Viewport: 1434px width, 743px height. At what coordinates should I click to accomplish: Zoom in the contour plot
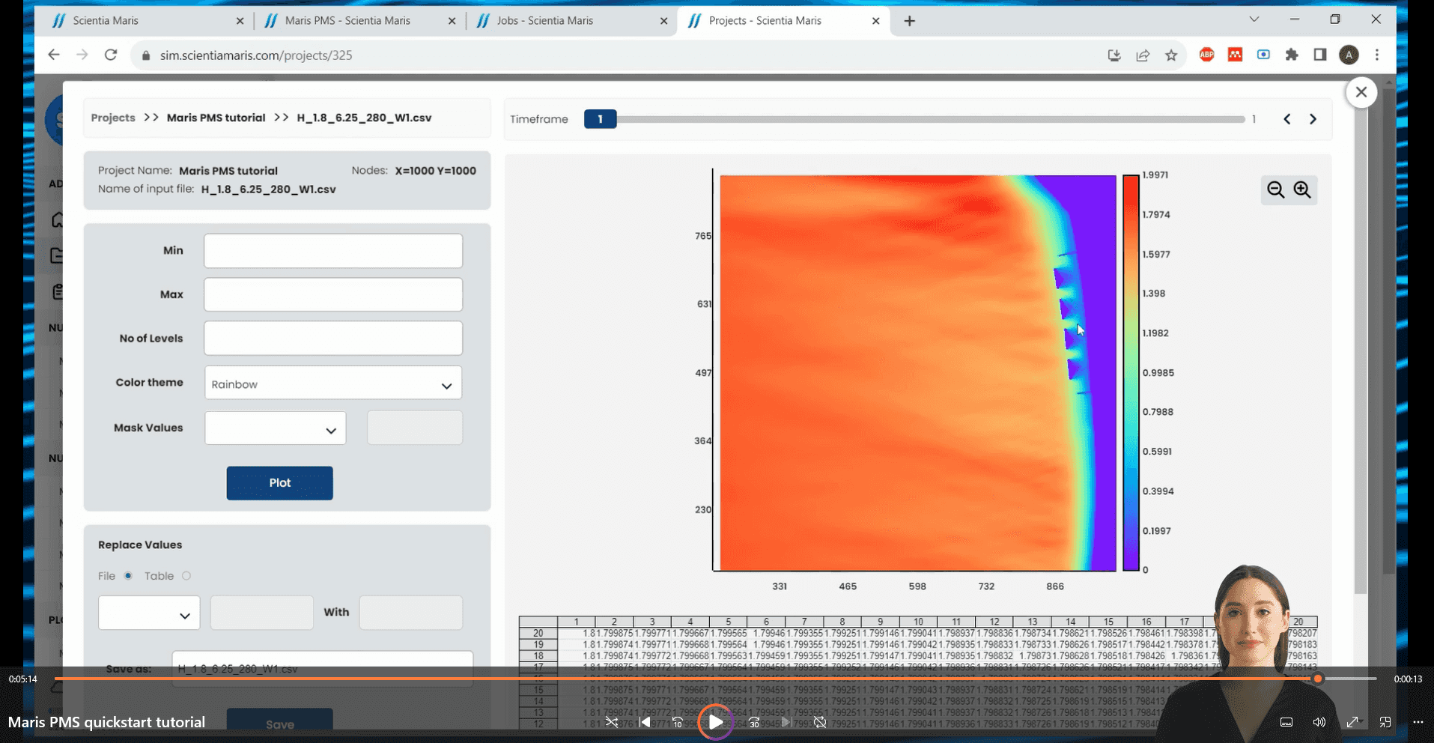pyautogui.click(x=1302, y=190)
